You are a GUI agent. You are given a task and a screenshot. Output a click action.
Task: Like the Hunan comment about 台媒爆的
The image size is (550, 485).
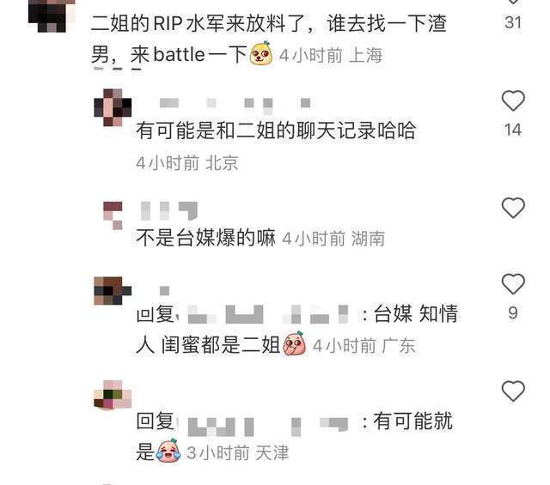(x=513, y=208)
